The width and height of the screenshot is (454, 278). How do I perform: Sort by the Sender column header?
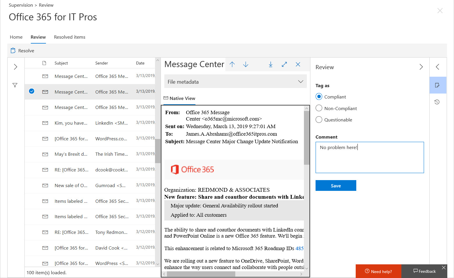pos(102,63)
